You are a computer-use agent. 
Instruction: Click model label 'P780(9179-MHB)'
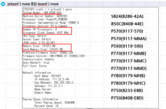[128, 76]
